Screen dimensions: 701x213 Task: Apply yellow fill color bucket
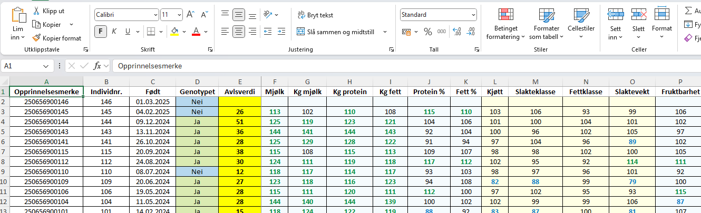[174, 32]
